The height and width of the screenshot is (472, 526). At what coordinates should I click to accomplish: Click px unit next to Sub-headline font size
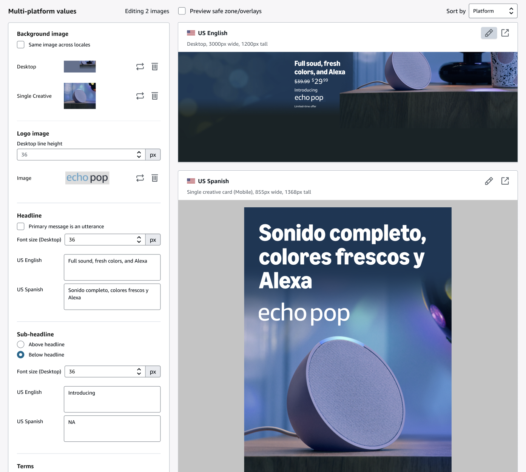pos(153,372)
